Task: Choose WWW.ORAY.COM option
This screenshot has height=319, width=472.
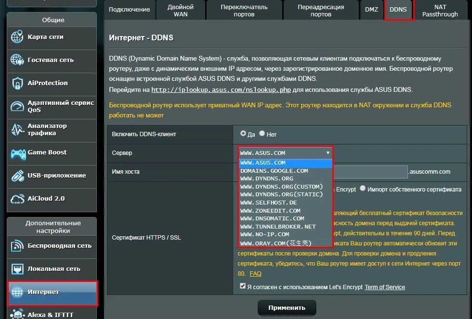Action: coord(286,243)
